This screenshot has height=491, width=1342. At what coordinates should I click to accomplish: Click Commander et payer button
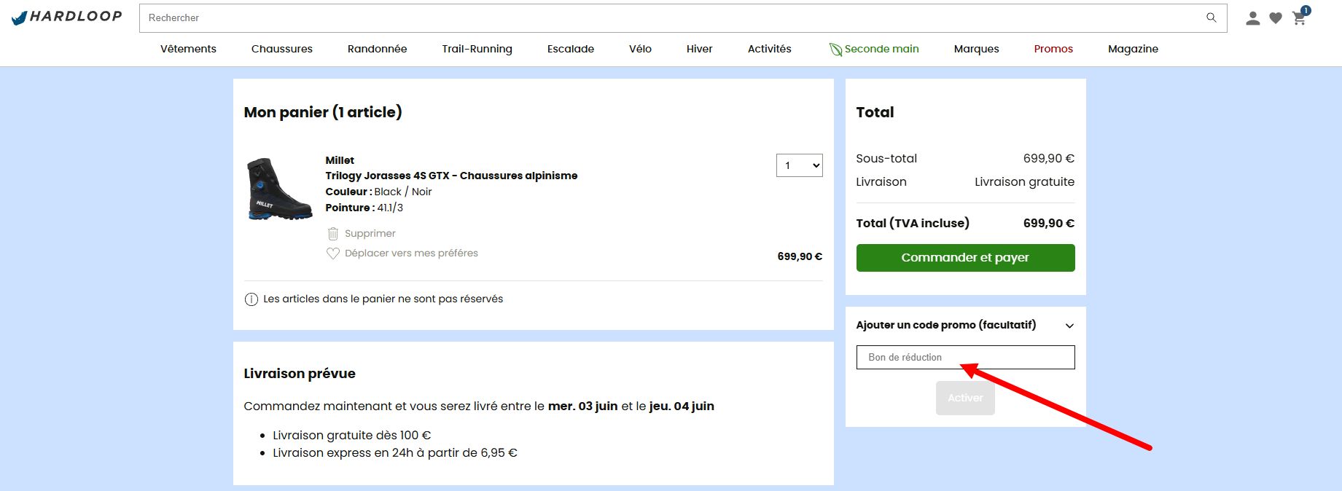965,258
